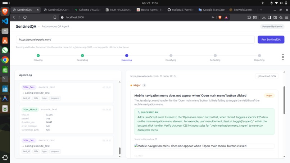Launch Google Chrome from the dock
The image size is (290, 163).
click(5, 60)
